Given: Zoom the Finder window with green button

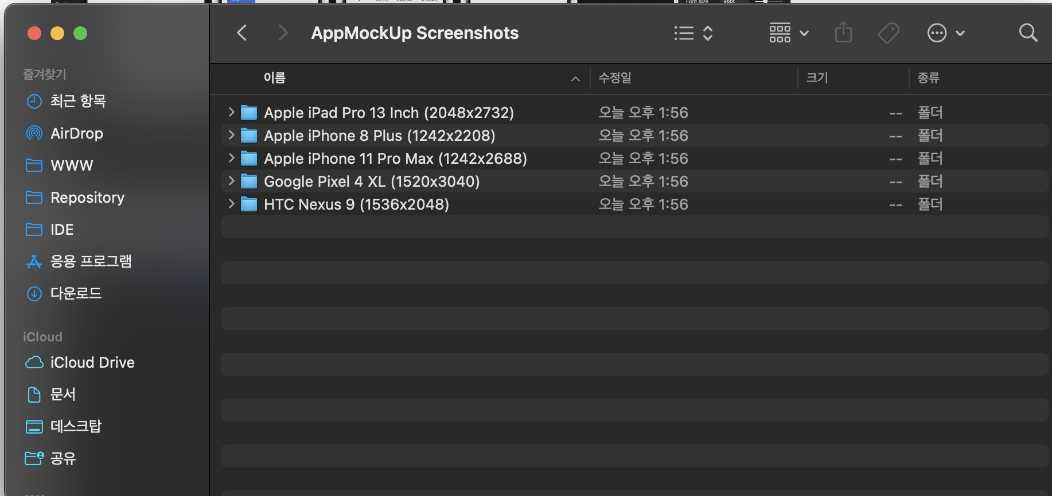Looking at the screenshot, I should click(80, 33).
